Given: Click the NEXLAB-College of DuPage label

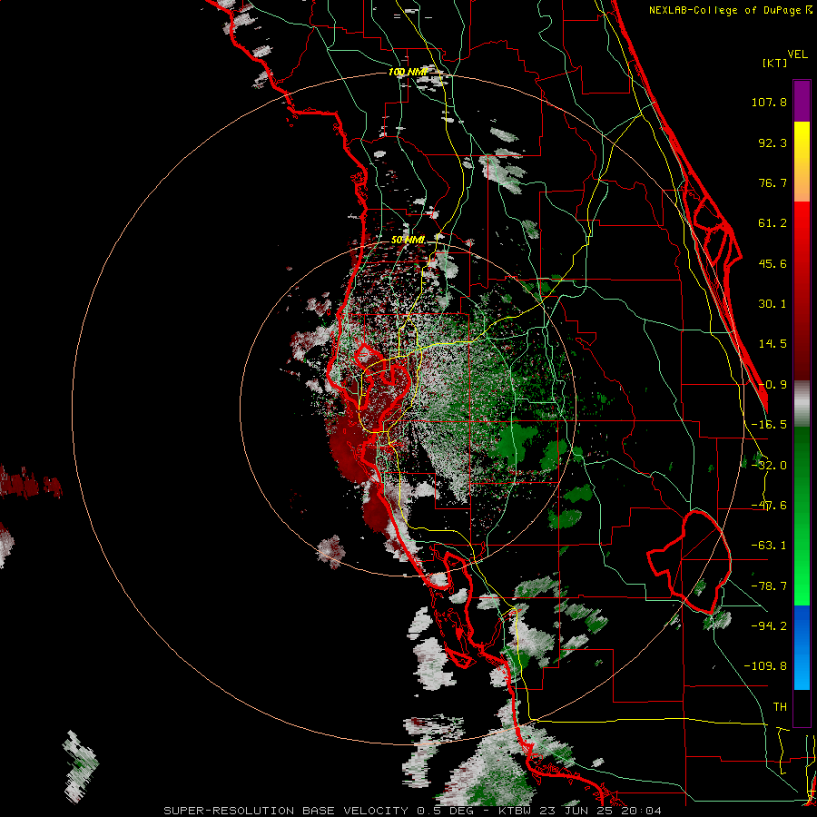Looking at the screenshot, I should click(x=730, y=10).
